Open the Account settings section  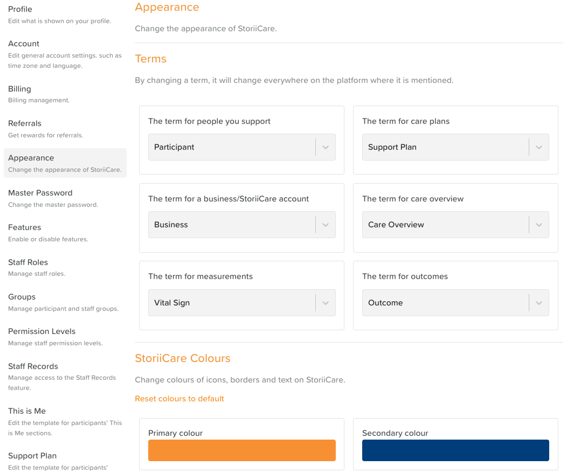point(65,54)
